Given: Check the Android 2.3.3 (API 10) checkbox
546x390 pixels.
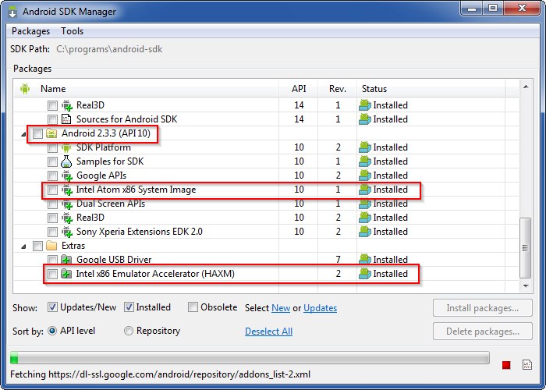Looking at the screenshot, I should (37, 133).
